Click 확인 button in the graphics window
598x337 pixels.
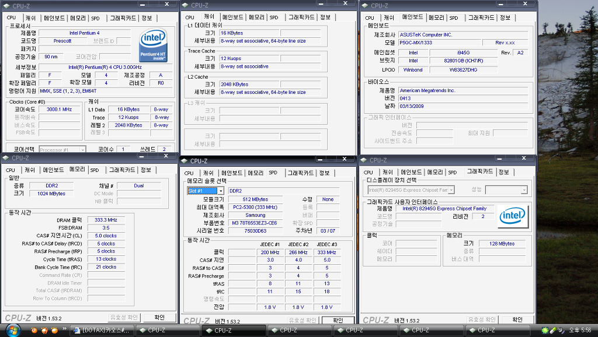tap(517, 320)
